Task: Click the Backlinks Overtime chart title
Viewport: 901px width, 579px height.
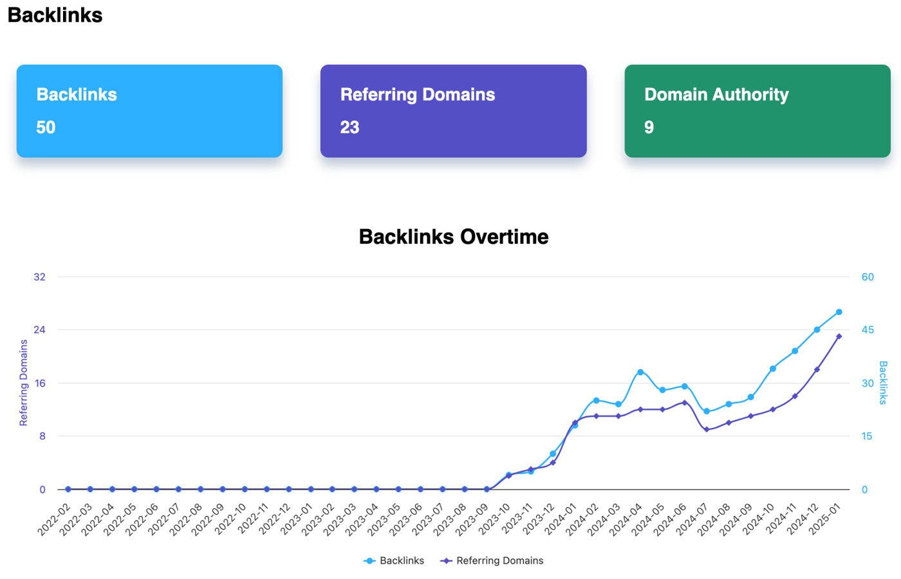Action: pos(453,237)
